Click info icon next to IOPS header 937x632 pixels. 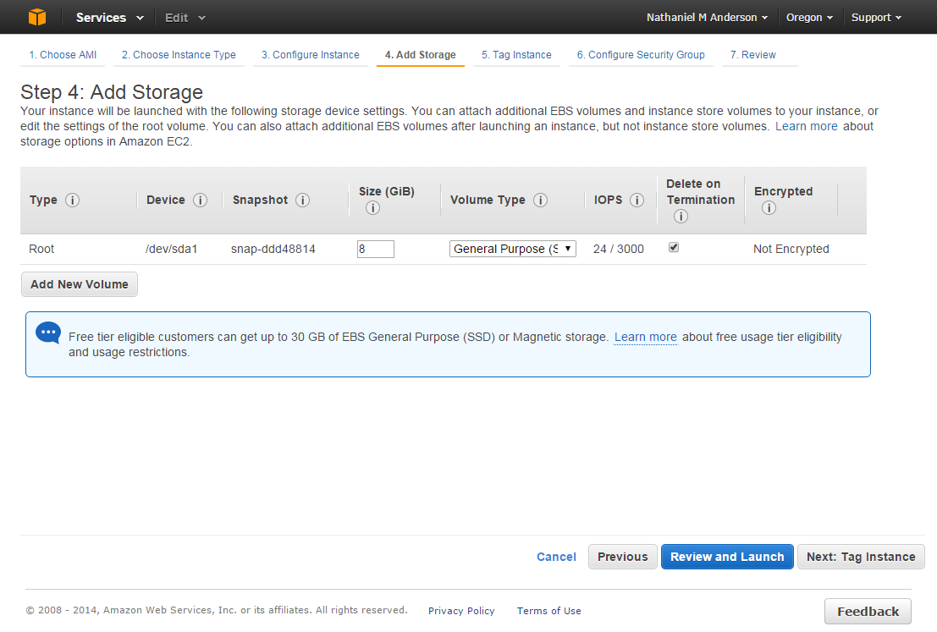click(637, 201)
